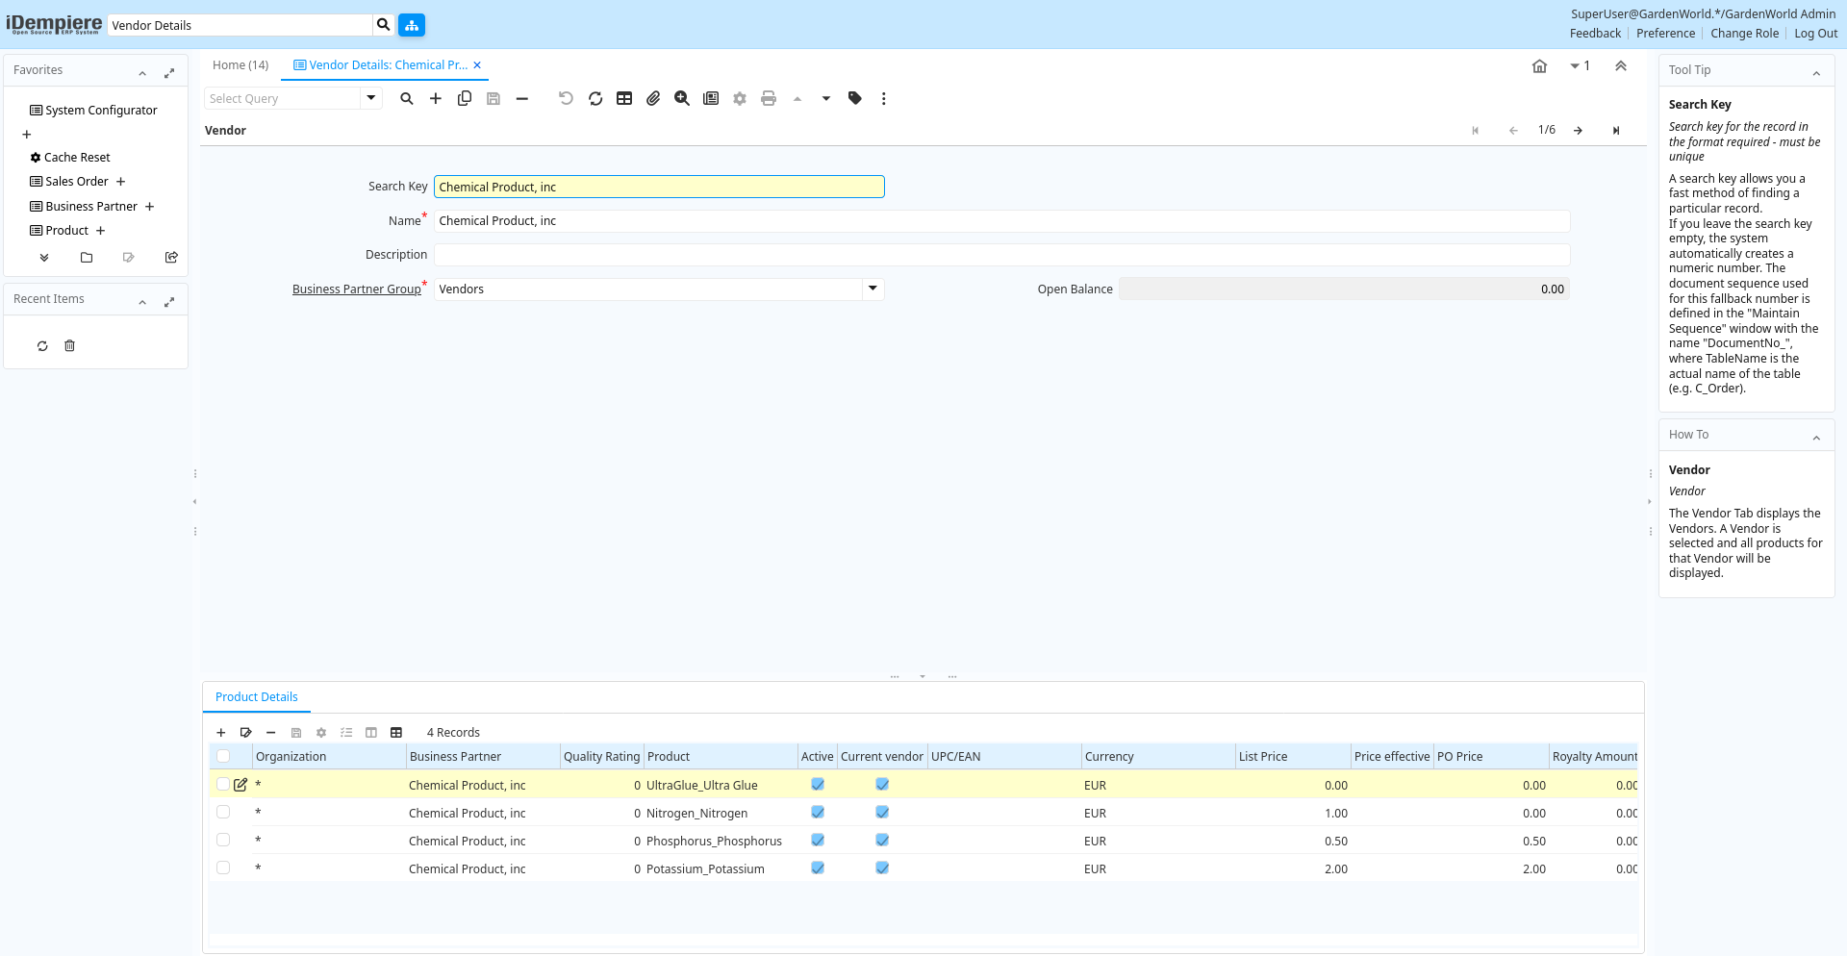This screenshot has width=1847, height=956.
Task: Collapse the Tool Tip panel
Action: pyautogui.click(x=1816, y=73)
